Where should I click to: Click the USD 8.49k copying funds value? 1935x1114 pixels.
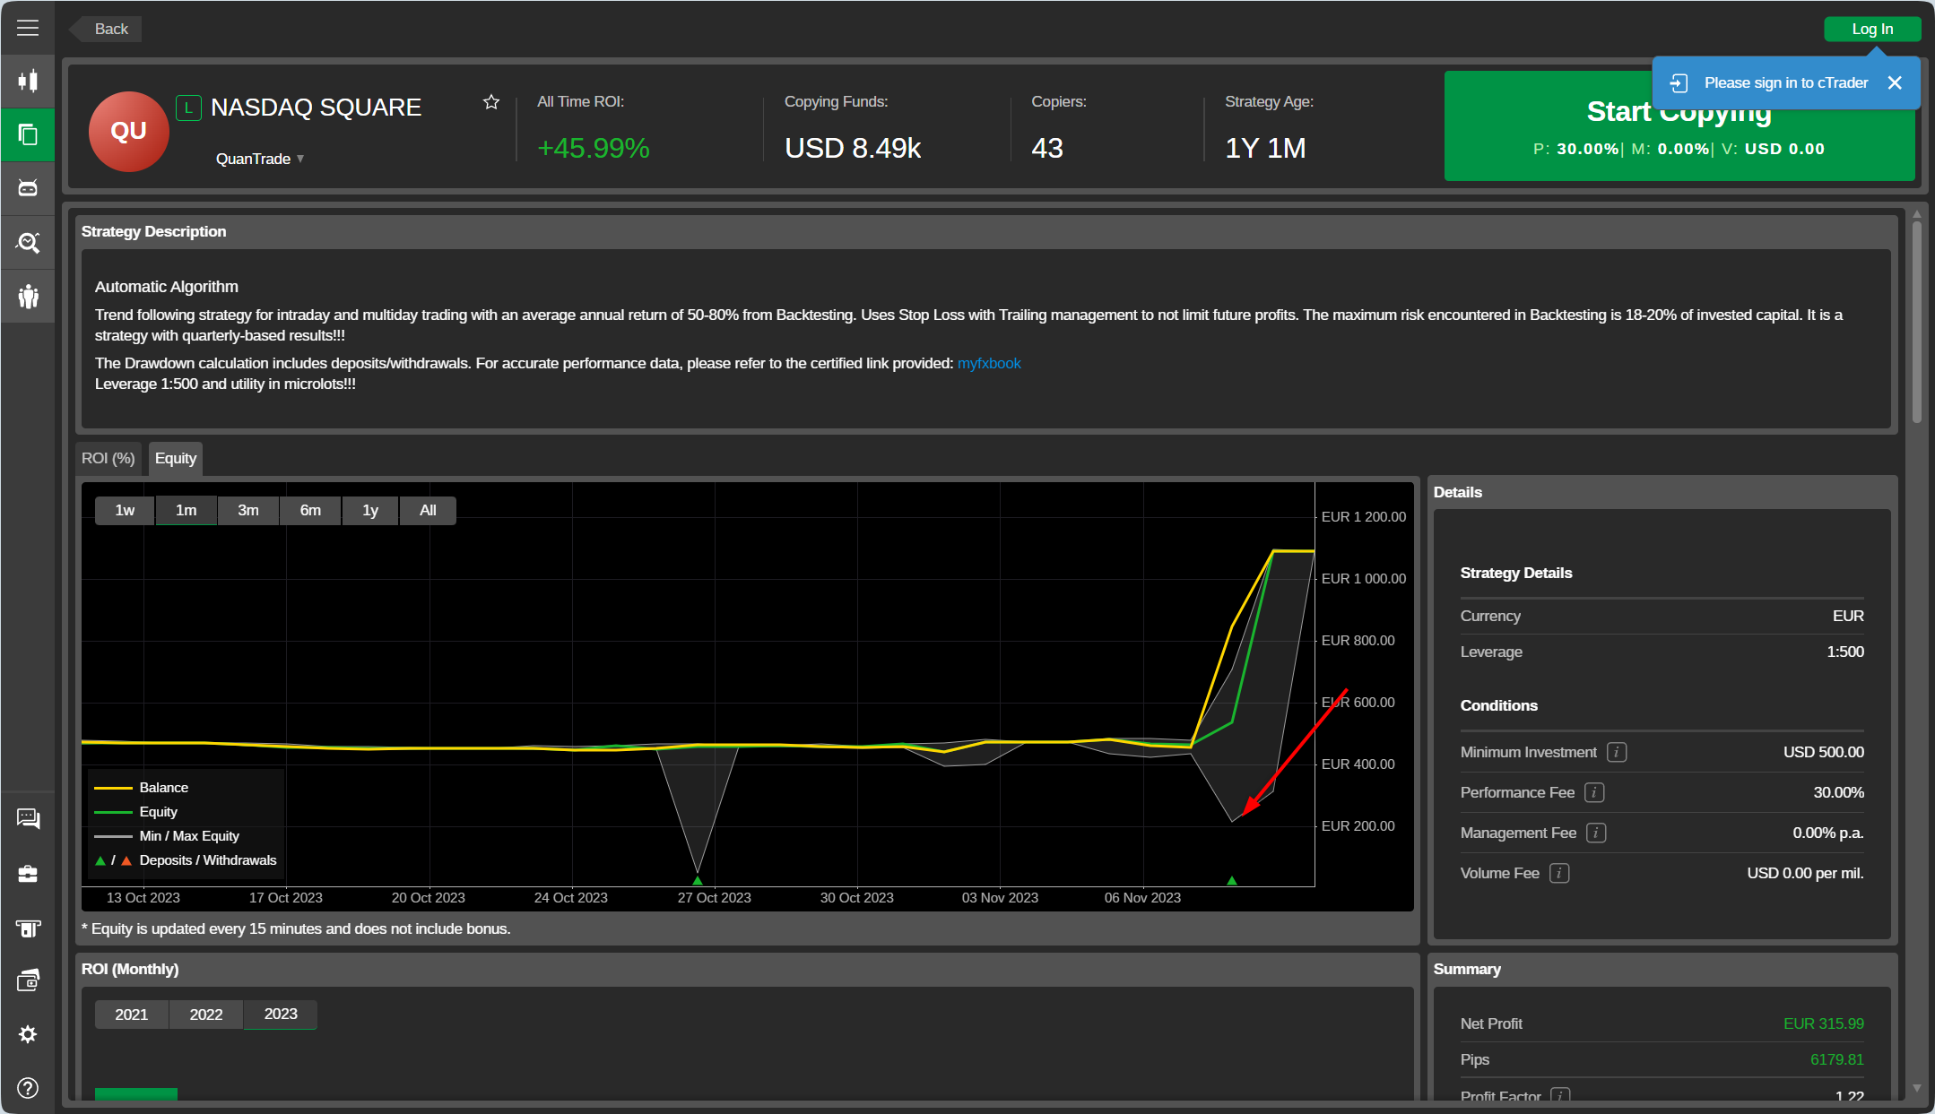[853, 148]
